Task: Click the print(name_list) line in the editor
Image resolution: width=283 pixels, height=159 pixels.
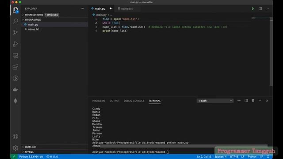Action: coord(115,31)
